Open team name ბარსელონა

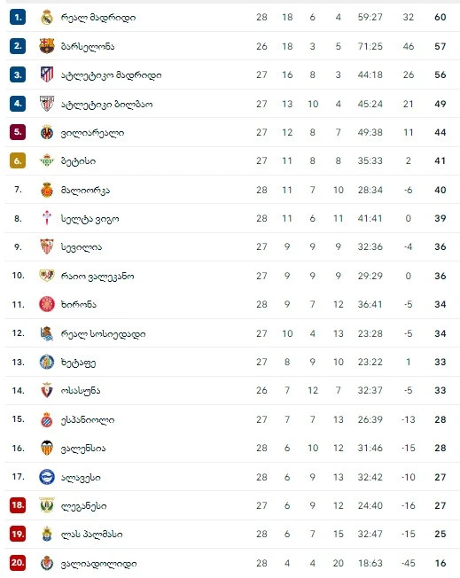tap(88, 46)
